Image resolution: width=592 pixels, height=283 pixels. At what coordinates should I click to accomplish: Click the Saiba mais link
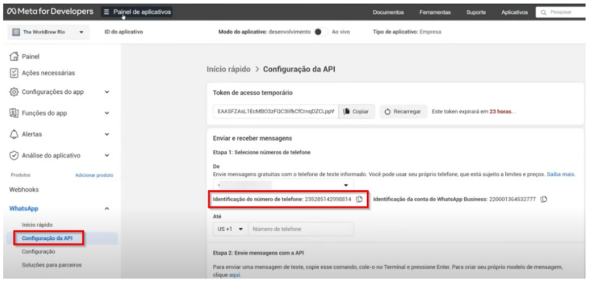[x=561, y=175]
